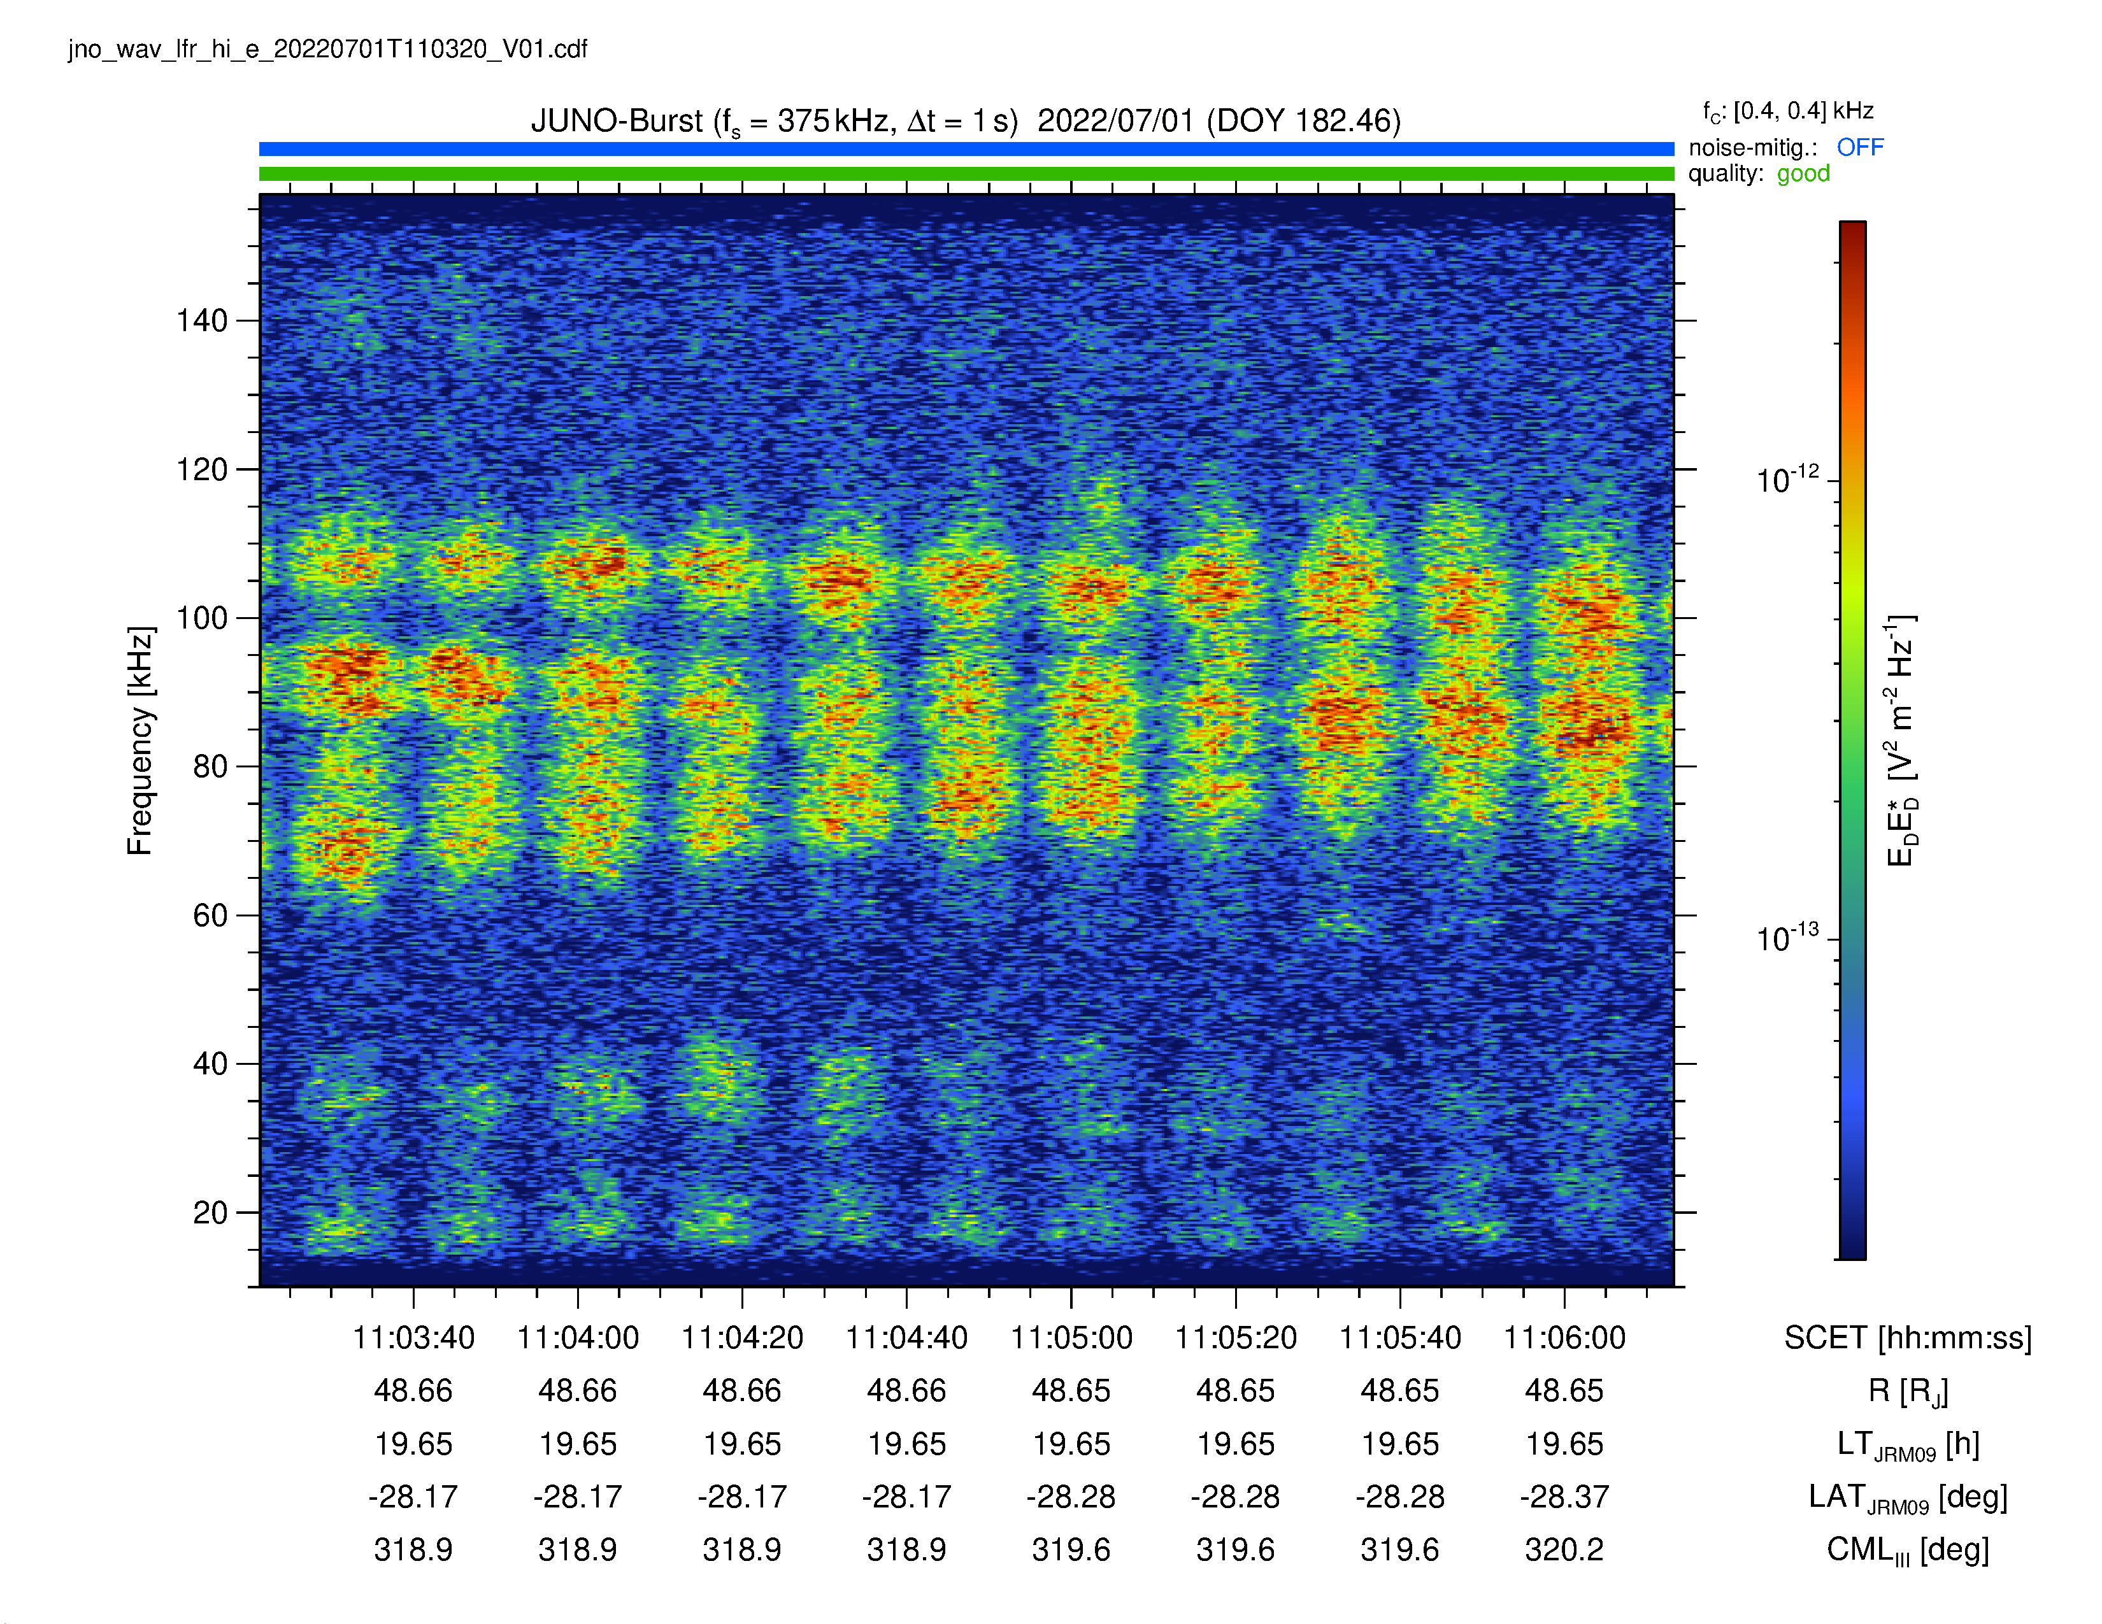Click the 11:05:00 time axis label

tap(1071, 1337)
